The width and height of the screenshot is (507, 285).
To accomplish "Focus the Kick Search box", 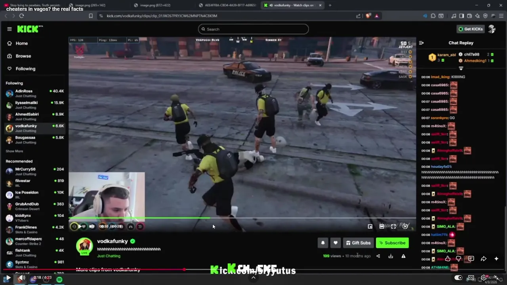I will [253, 29].
